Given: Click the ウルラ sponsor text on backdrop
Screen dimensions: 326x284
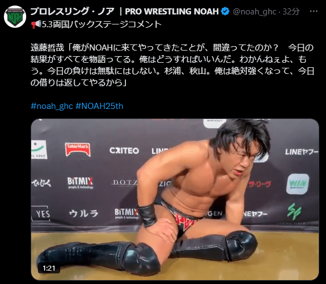Looking at the screenshot, I should tap(84, 213).
